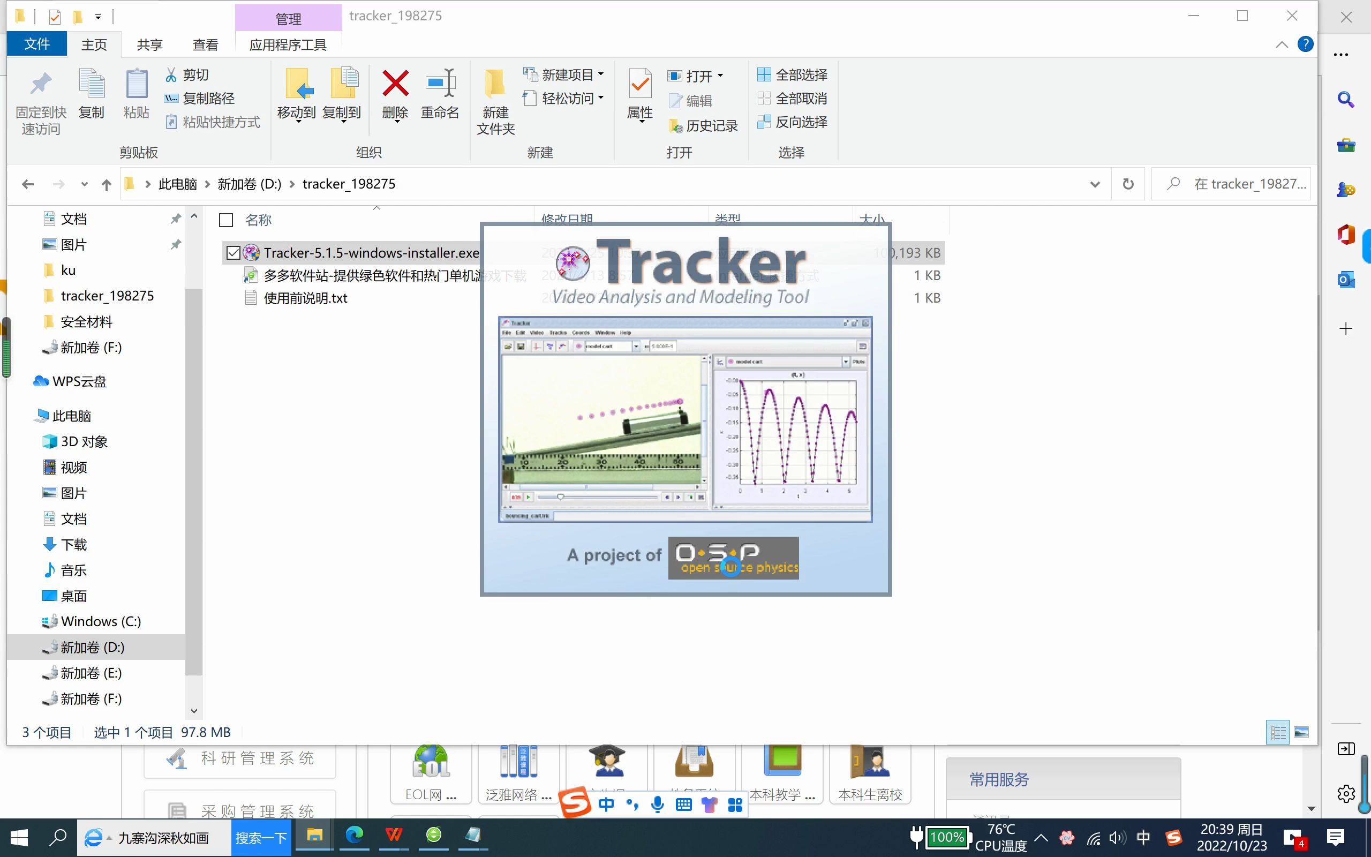Click the search box for tracker_198275

(x=1232, y=184)
